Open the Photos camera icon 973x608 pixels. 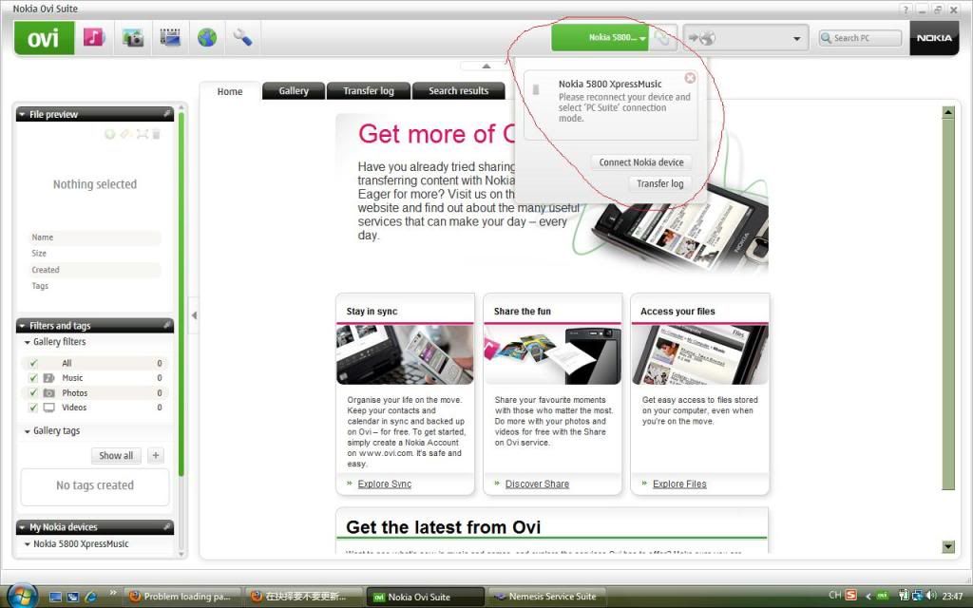[132, 38]
